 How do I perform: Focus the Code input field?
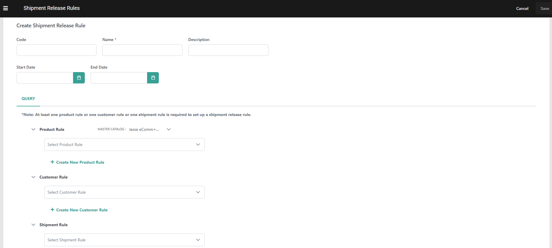click(57, 50)
